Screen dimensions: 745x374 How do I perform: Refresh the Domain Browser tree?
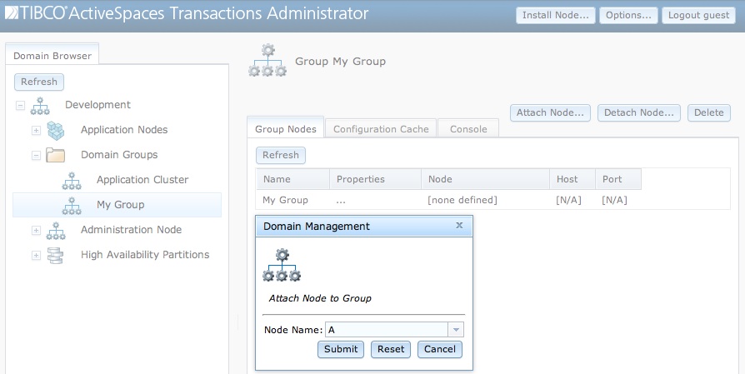point(39,82)
